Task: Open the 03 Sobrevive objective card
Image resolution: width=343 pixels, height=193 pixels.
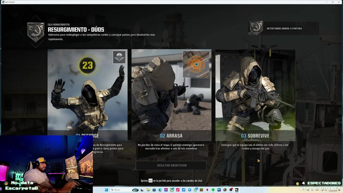Action: tap(255, 95)
